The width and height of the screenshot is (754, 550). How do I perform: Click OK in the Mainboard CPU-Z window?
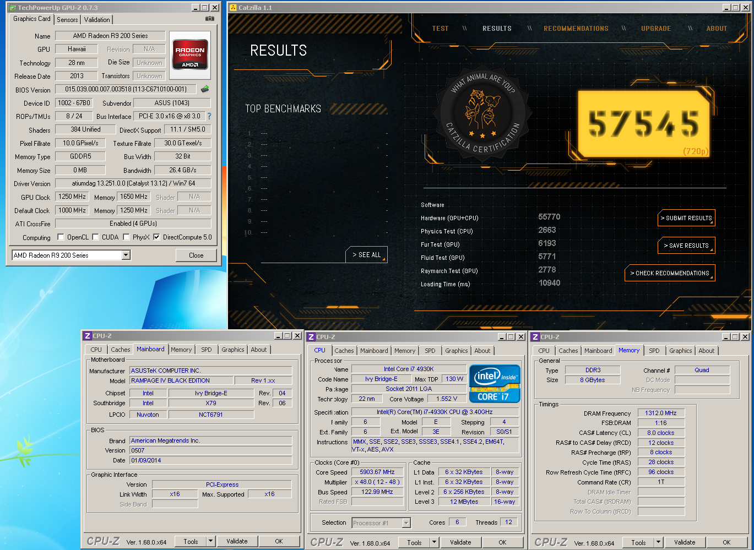click(279, 541)
